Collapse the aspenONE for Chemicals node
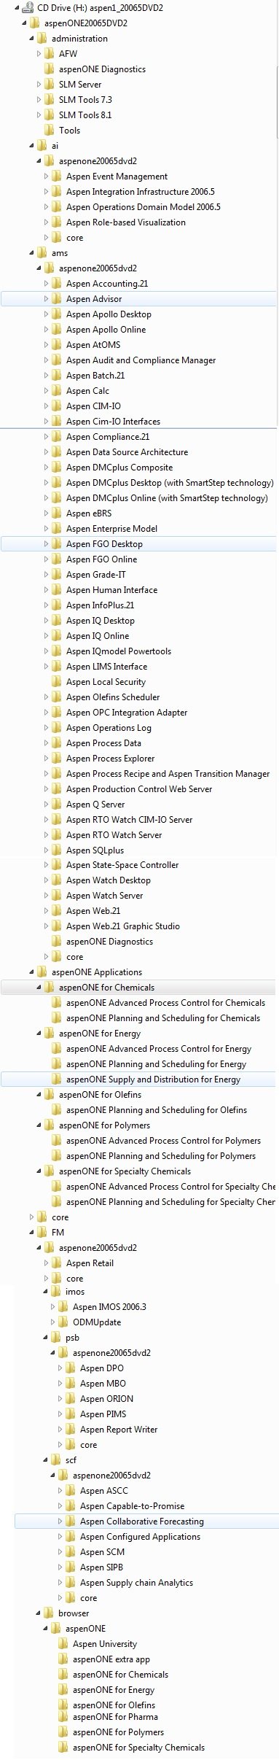279x1760 pixels. click(x=39, y=988)
